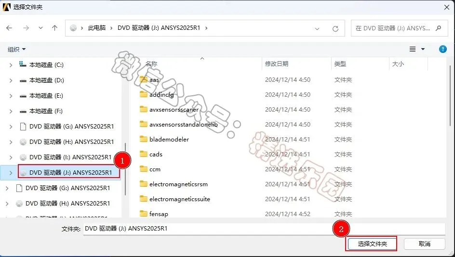Select the aas folder name

(x=154, y=80)
